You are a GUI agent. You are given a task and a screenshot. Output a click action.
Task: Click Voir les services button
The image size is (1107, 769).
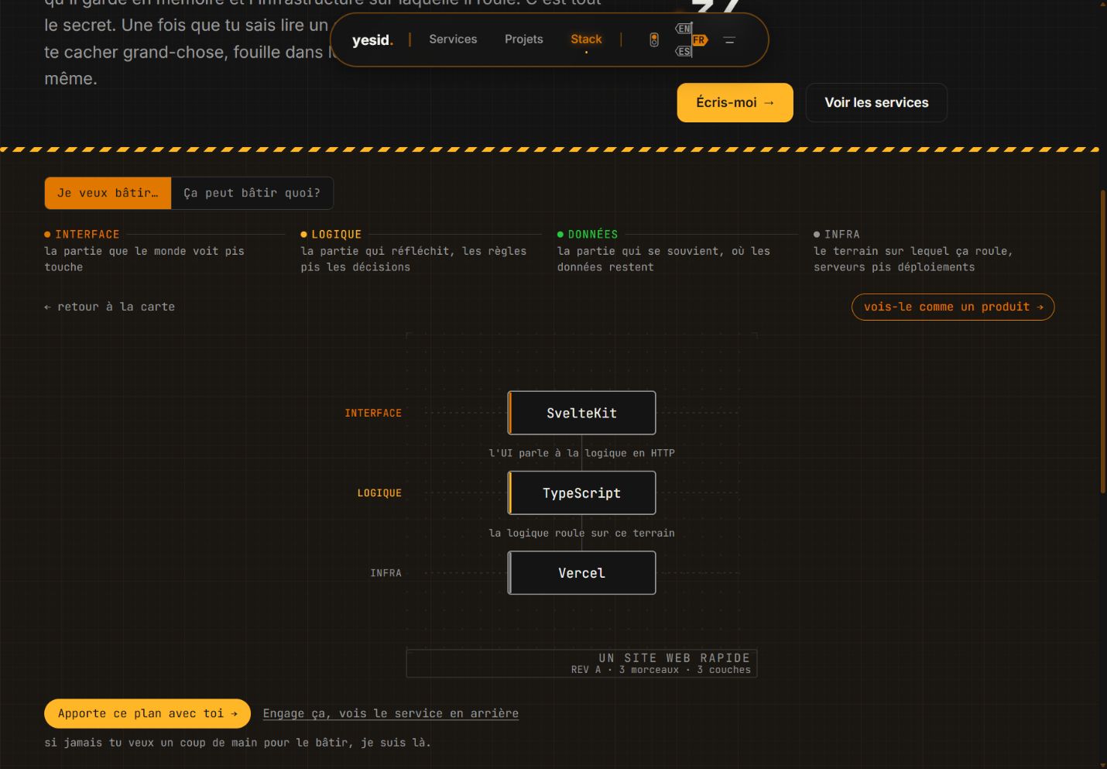(x=876, y=102)
